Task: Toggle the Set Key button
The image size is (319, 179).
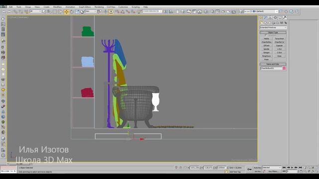Action: [257, 172]
